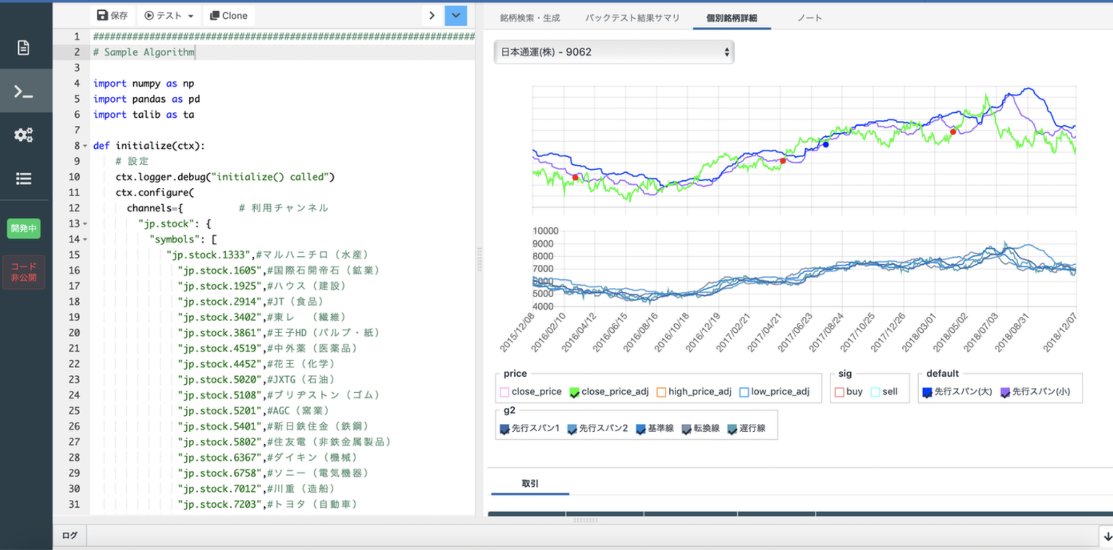Clone the algorithm with the Clone button
Image resolution: width=1113 pixels, height=550 pixels.
[228, 15]
